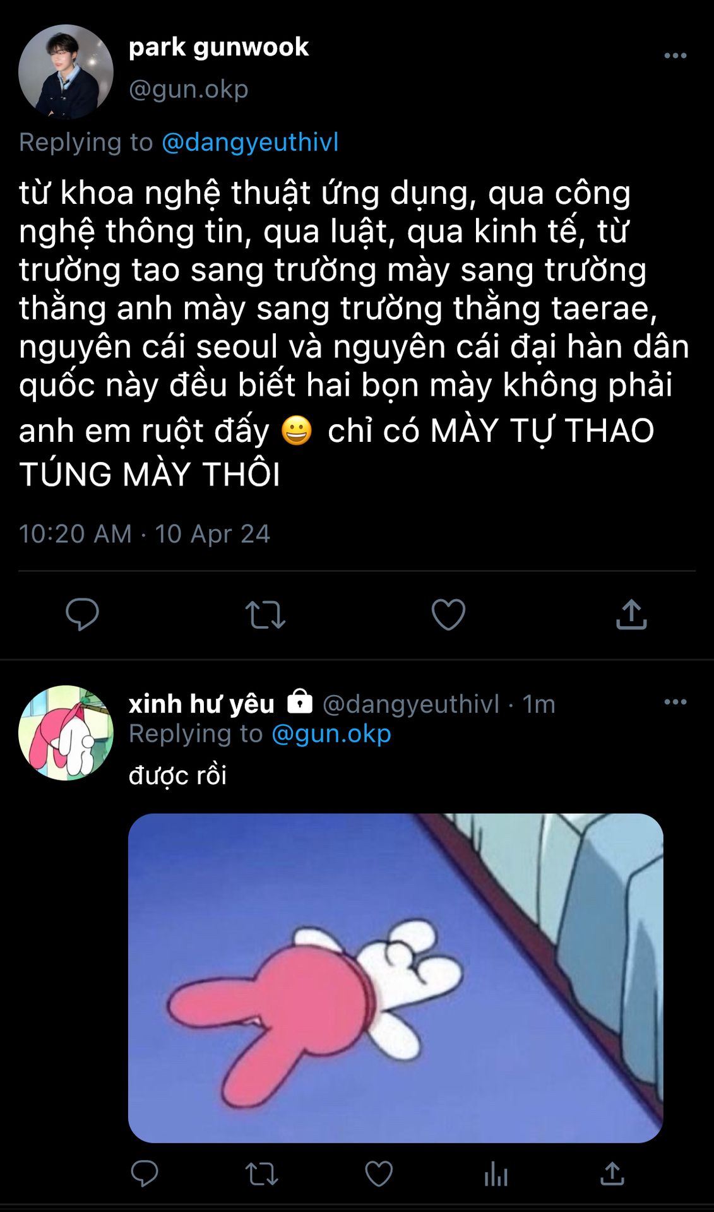Viewport: 714px width, 1212px height.
Task: Open more options on xinh hư yêu's reply
Action: (675, 702)
